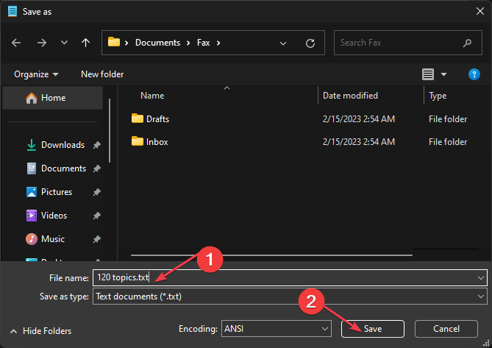Click the Save button
Image resolution: width=492 pixels, height=348 pixels.
point(373,329)
